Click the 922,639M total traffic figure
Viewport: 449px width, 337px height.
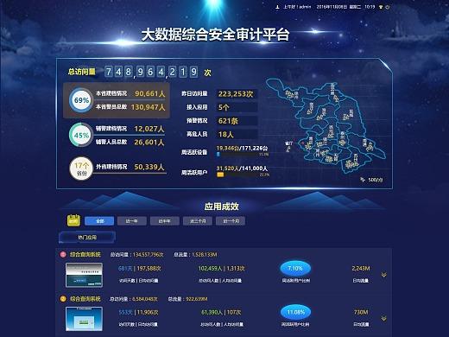pos(196,299)
